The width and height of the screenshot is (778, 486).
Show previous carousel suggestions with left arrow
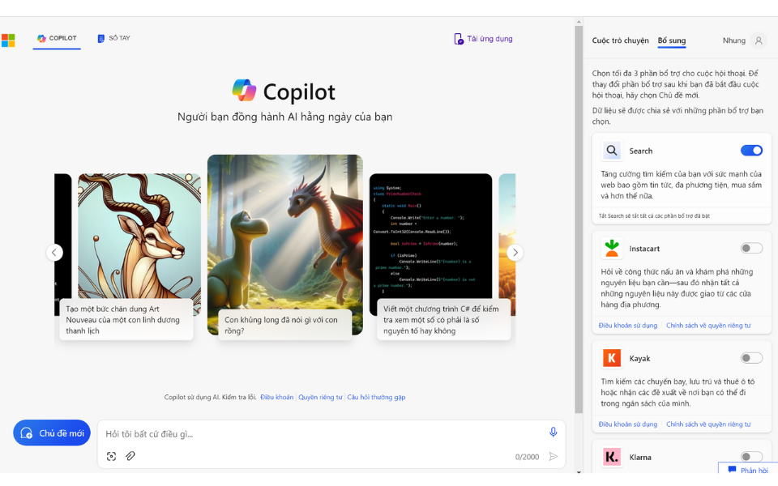click(54, 253)
